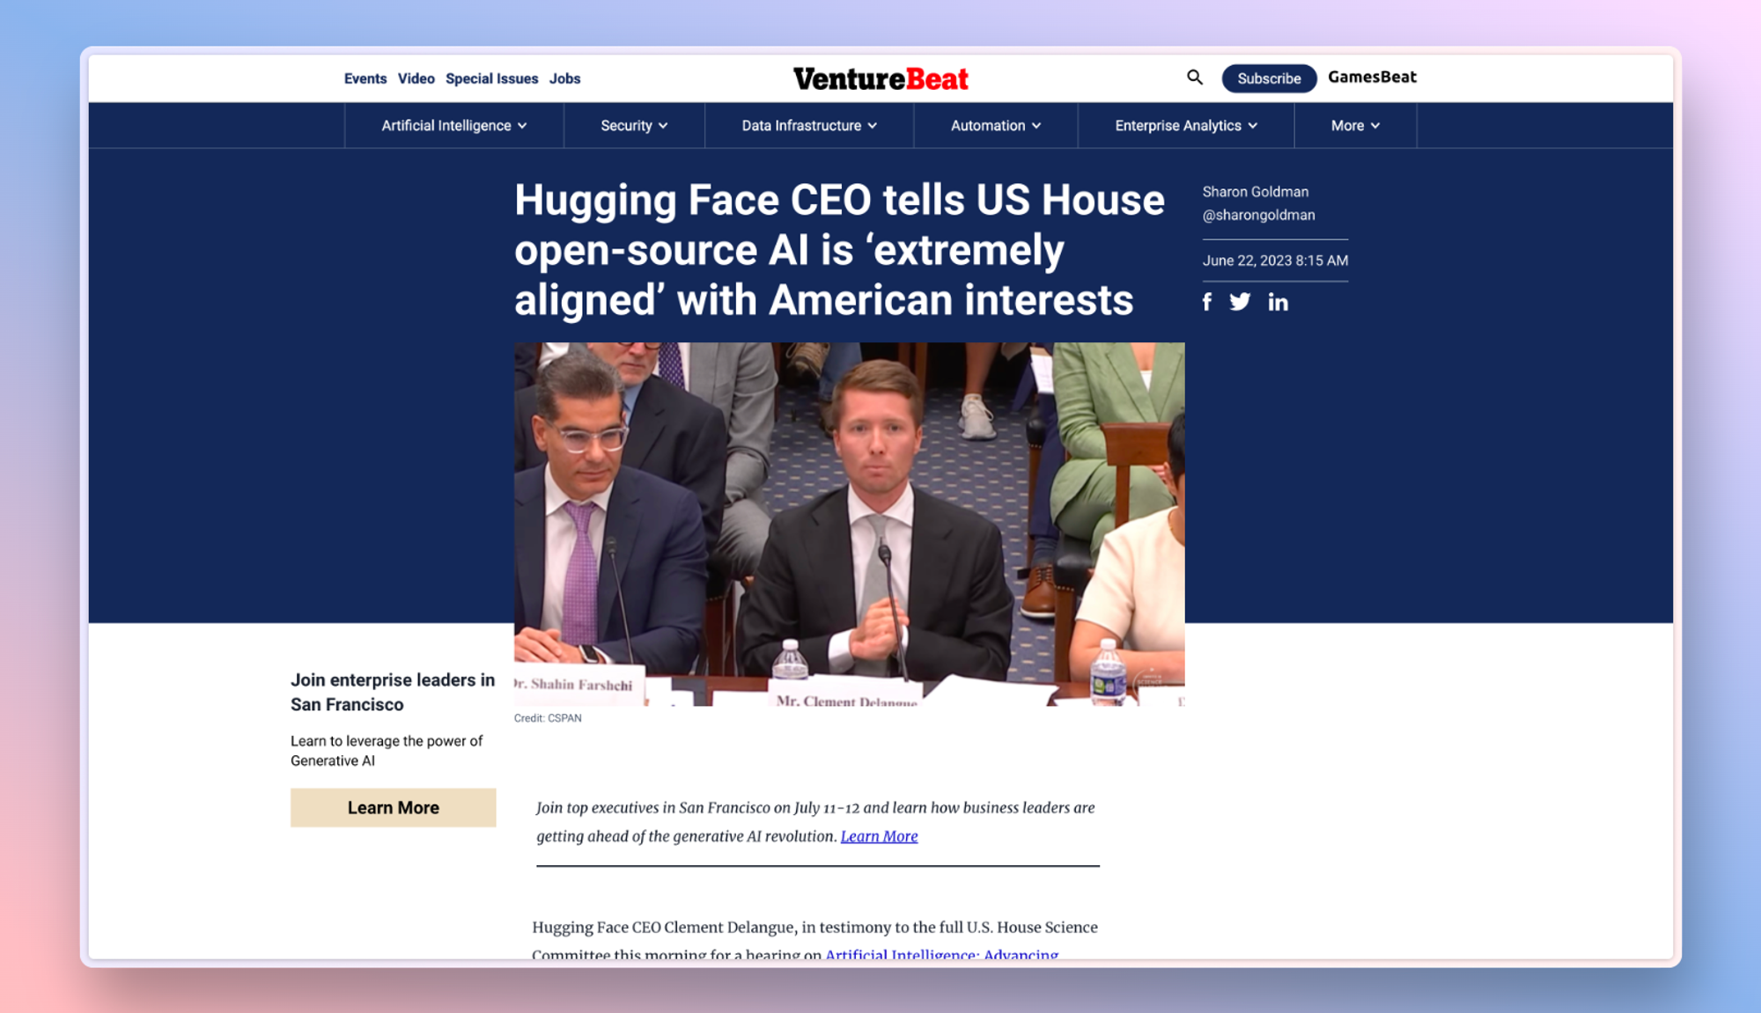The width and height of the screenshot is (1761, 1013).
Task: Open the Security menu dropdown
Action: click(634, 126)
